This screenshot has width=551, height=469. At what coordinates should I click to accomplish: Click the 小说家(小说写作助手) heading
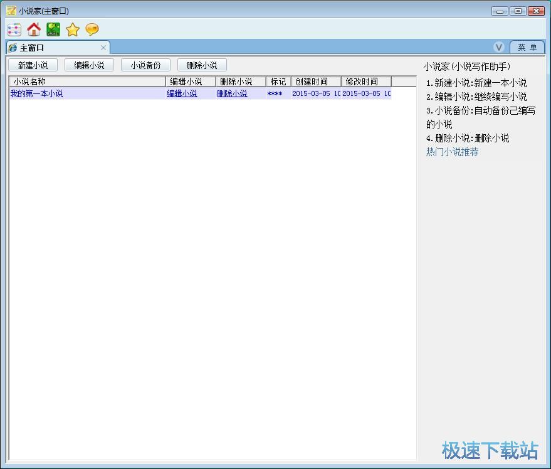click(x=466, y=66)
